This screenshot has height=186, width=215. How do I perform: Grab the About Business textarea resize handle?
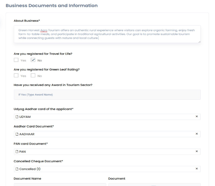(x=199, y=42)
